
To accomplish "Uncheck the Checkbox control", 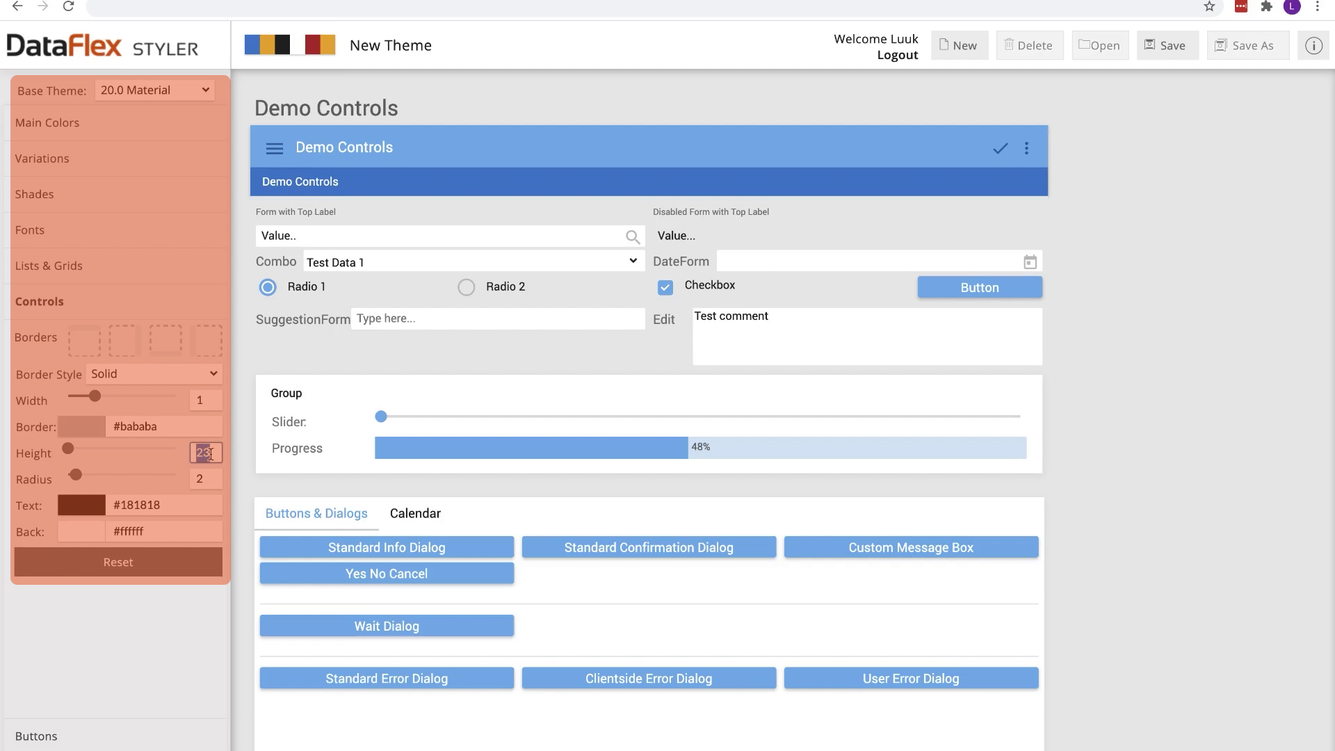I will click(x=665, y=287).
